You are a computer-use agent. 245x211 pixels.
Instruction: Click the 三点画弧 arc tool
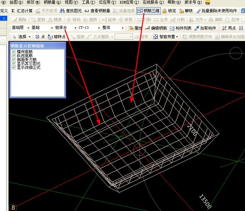click(x=98, y=37)
